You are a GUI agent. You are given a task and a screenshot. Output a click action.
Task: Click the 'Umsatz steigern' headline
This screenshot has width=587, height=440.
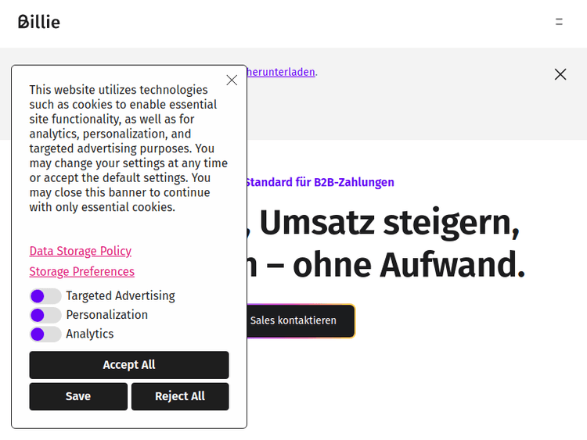pos(389,224)
